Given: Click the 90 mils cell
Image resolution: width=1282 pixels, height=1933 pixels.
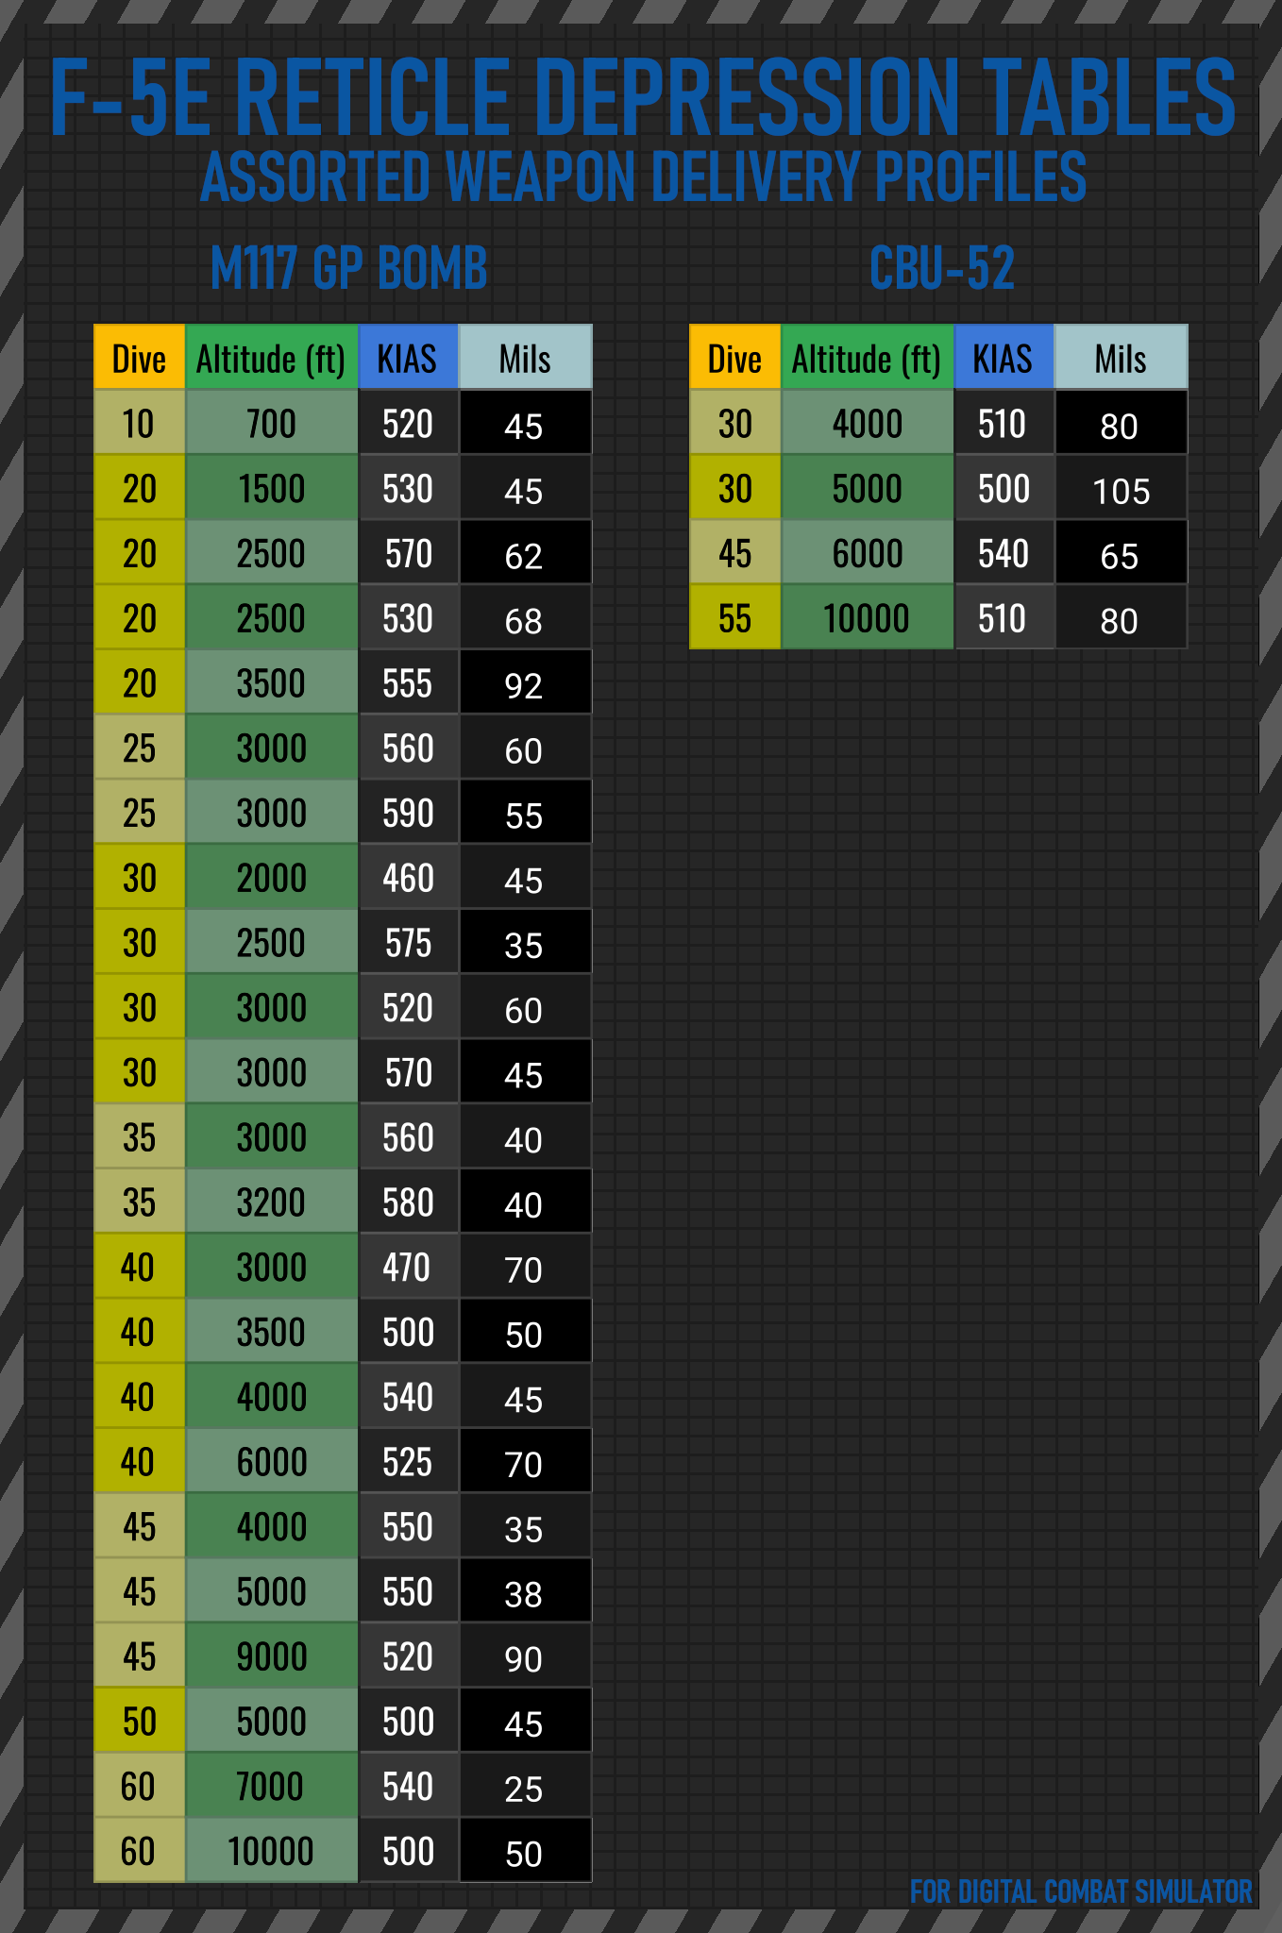Looking at the screenshot, I should click(525, 1656).
